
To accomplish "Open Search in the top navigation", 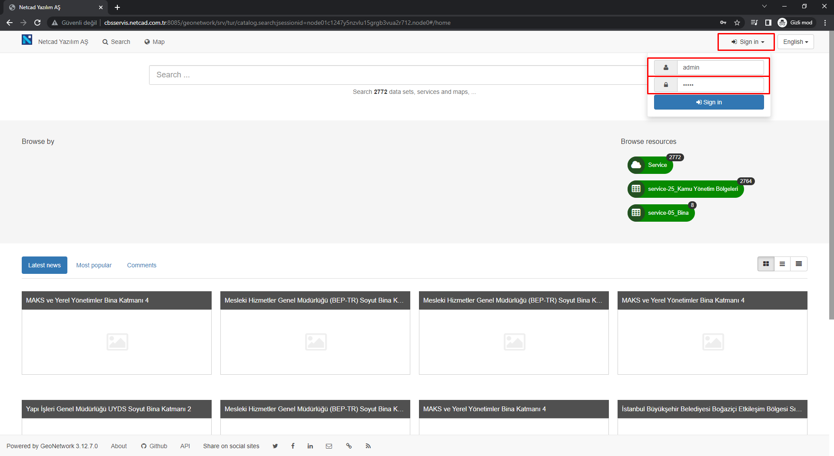I will tap(116, 42).
